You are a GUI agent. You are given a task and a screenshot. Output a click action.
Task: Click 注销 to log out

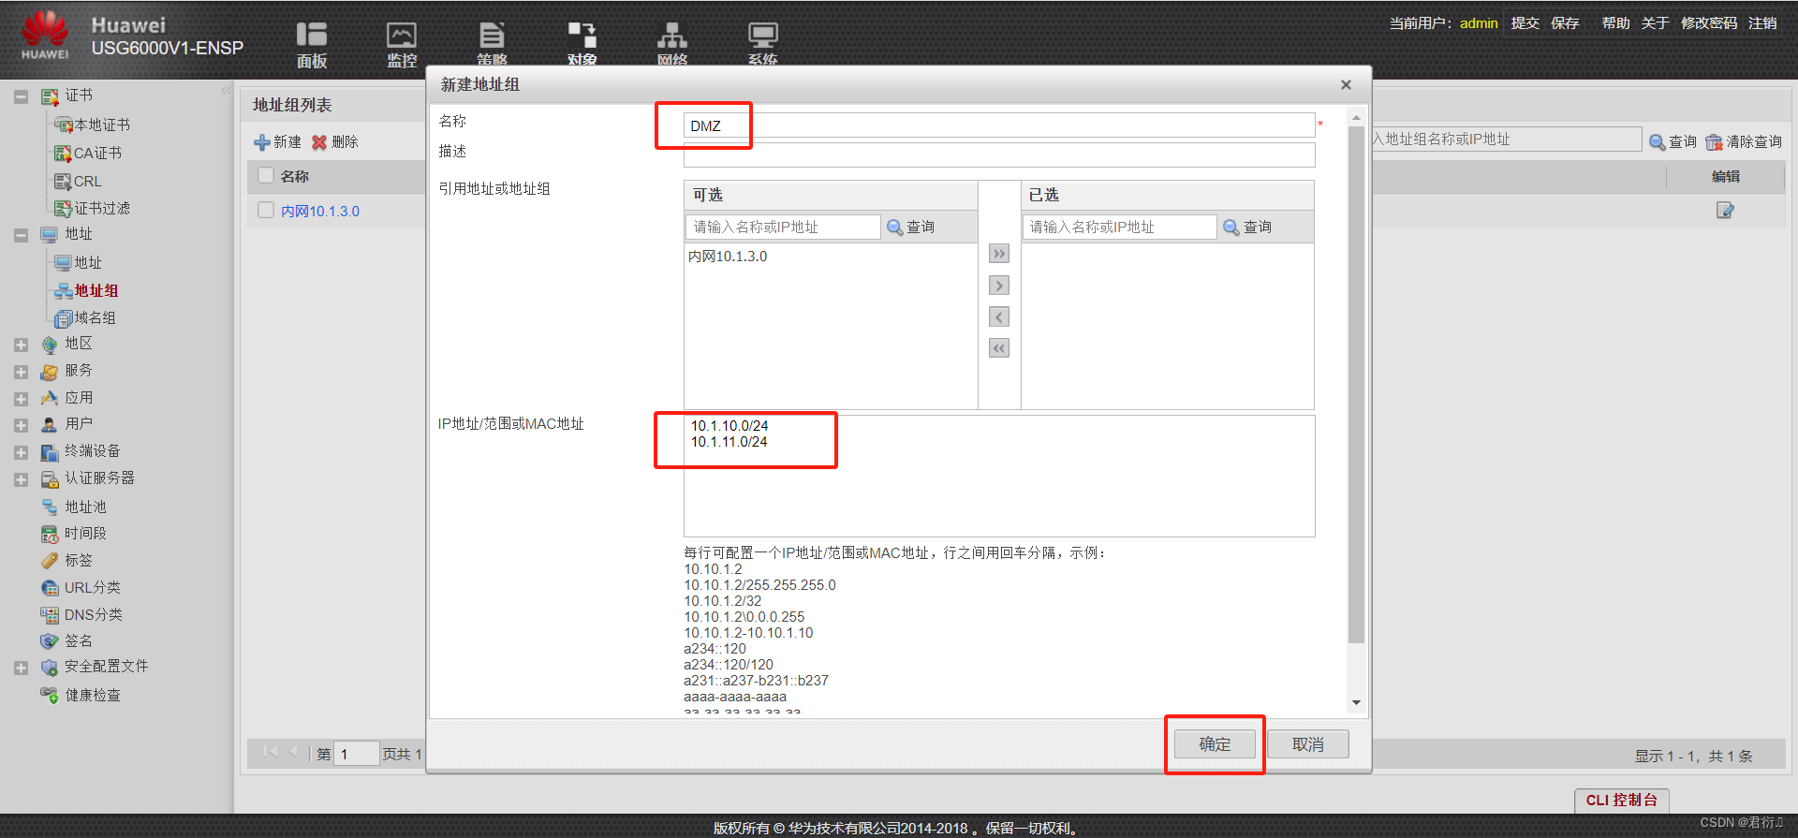[1762, 22]
